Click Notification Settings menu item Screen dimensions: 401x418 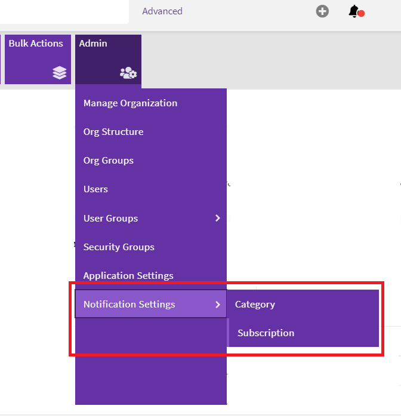[129, 305]
